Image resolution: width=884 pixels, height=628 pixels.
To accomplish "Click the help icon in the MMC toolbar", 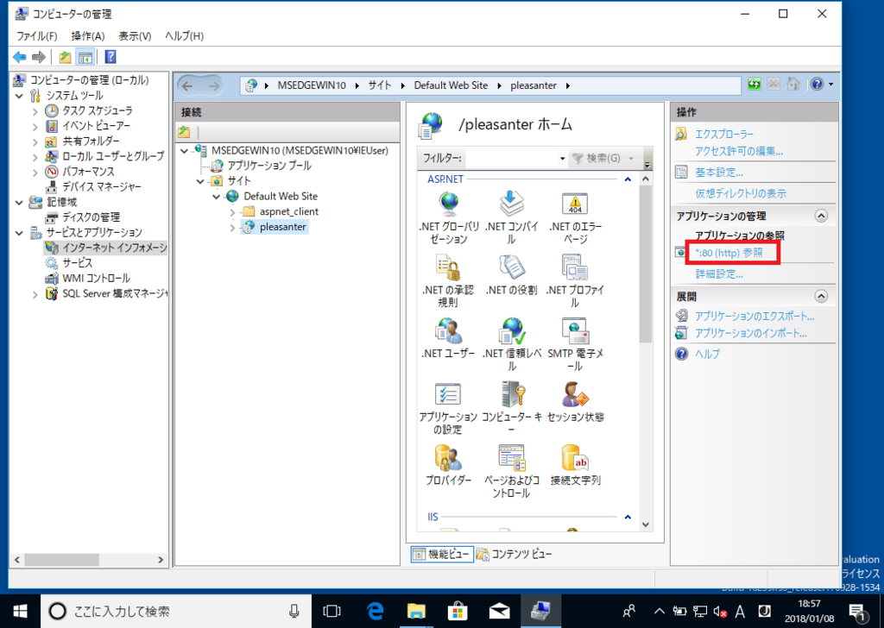I will pos(110,57).
